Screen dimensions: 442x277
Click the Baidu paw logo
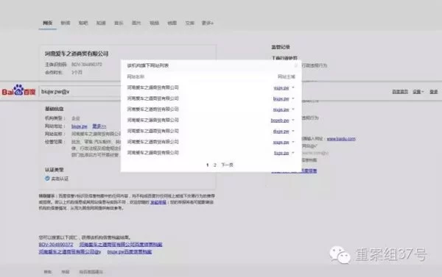pos(18,90)
